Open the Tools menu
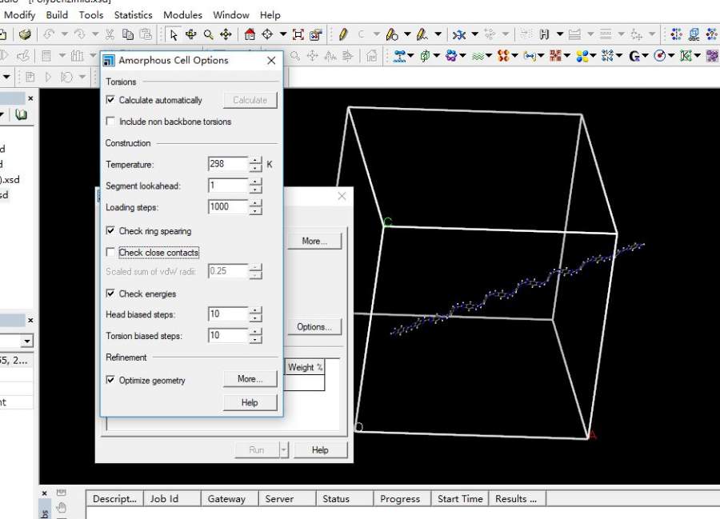This screenshot has width=720, height=519. [x=91, y=15]
